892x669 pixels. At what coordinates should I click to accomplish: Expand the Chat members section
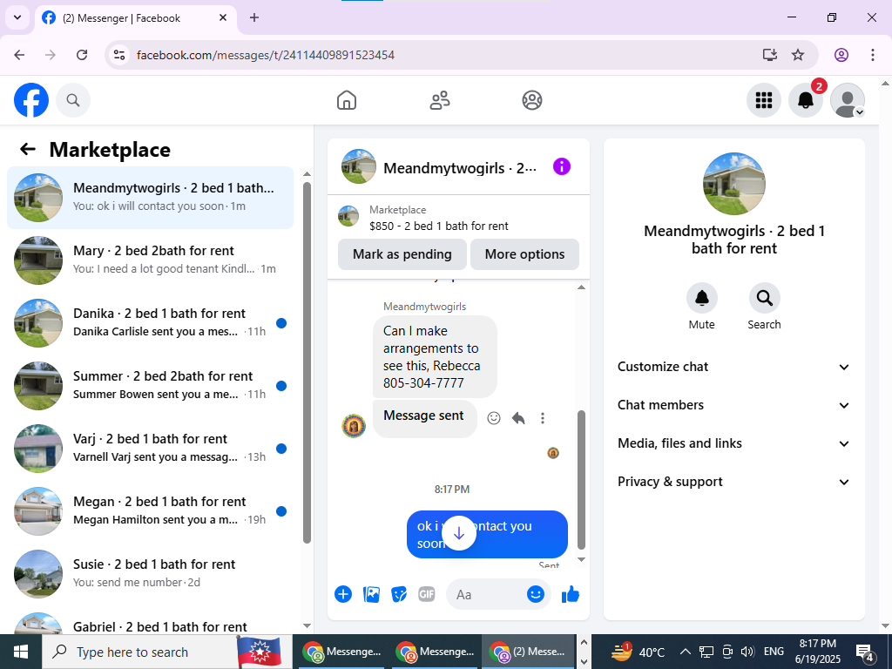733,405
